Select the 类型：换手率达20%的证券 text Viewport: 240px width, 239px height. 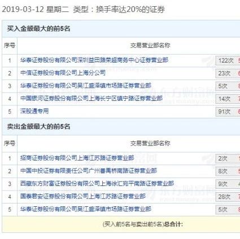pos(119,10)
